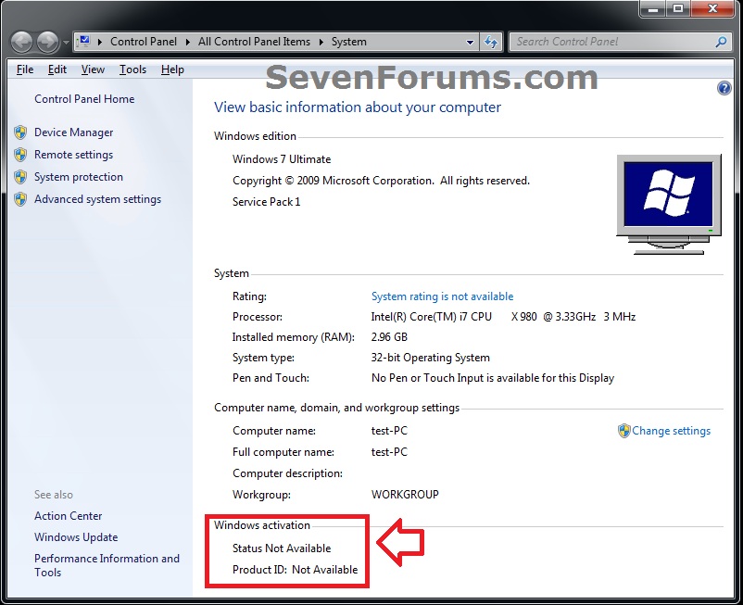Click Change settings link

pyautogui.click(x=671, y=431)
